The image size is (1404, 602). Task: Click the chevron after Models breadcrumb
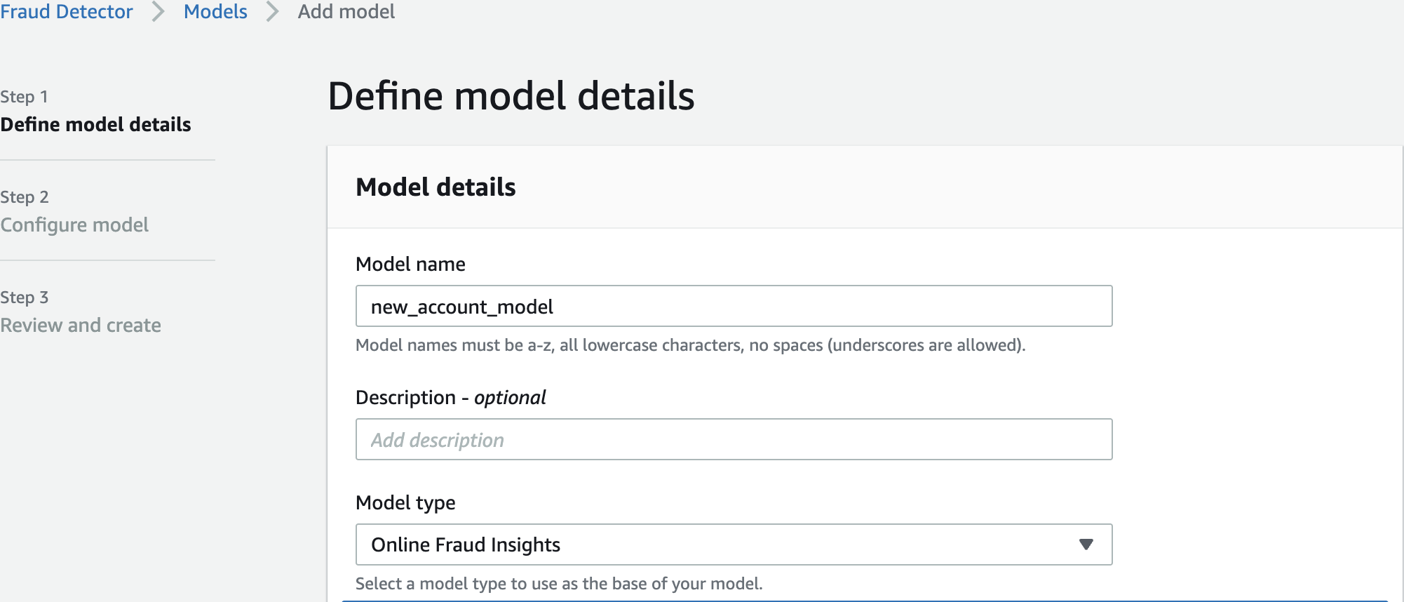[x=273, y=12]
